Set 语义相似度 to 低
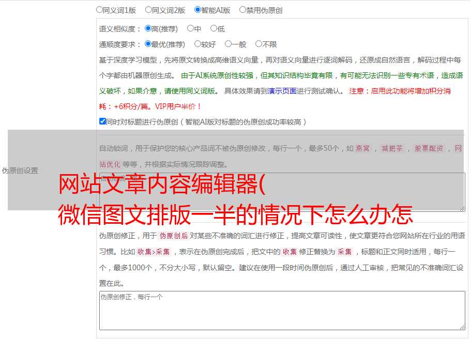This screenshot has height=340, width=471. (214, 28)
